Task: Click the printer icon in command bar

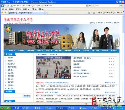Action: (99, 12)
